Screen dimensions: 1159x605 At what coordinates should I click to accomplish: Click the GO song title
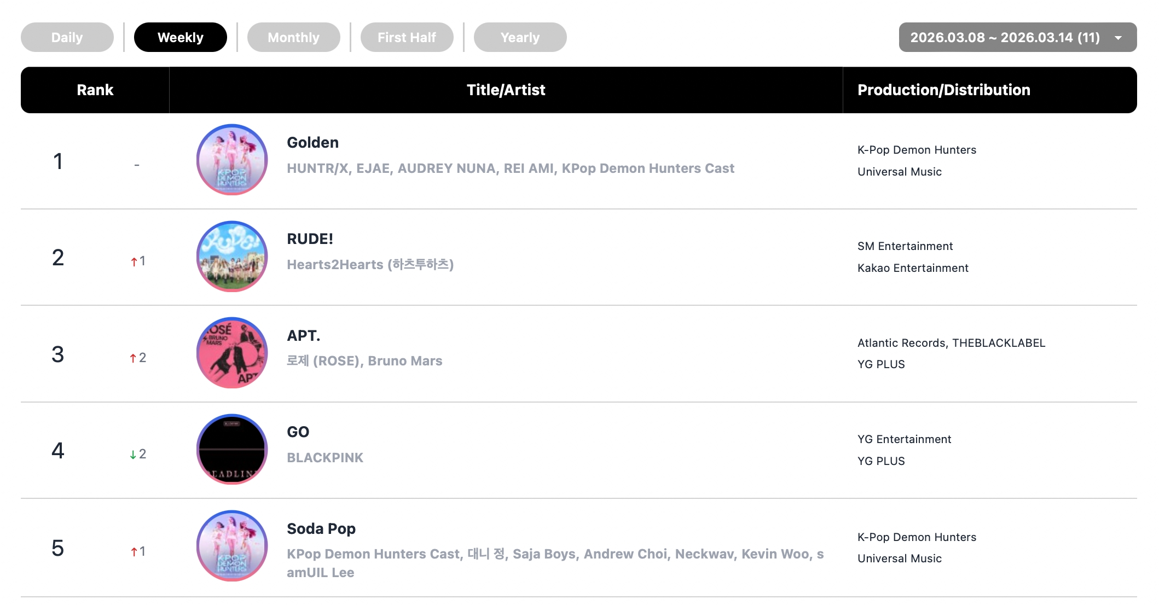coord(298,432)
